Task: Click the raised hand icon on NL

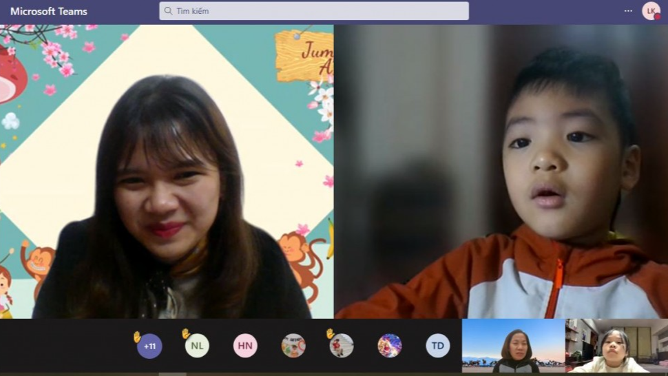Action: coord(185,334)
